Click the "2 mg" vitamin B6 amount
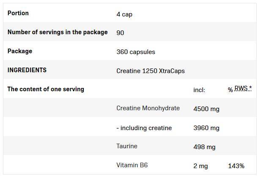 (x=201, y=166)
